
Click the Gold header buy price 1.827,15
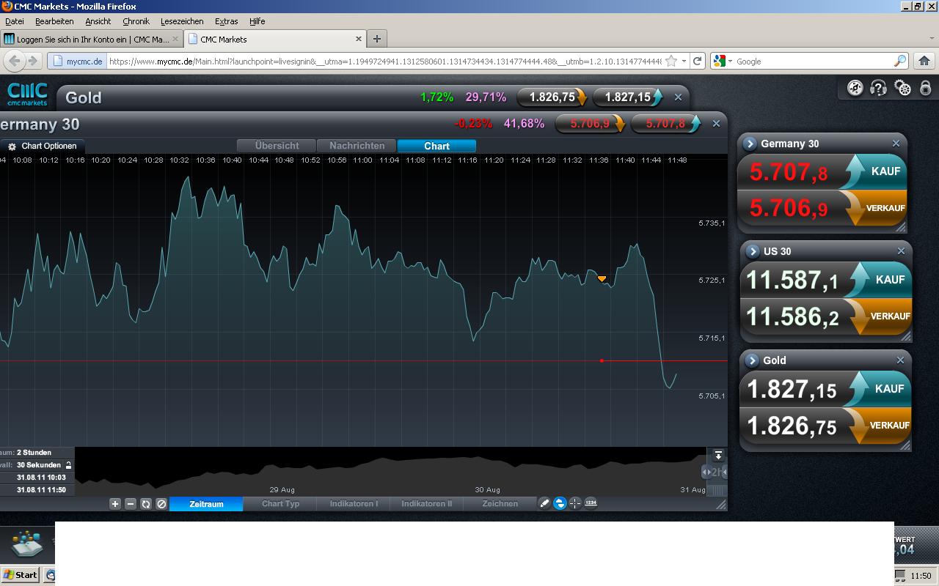tap(628, 97)
